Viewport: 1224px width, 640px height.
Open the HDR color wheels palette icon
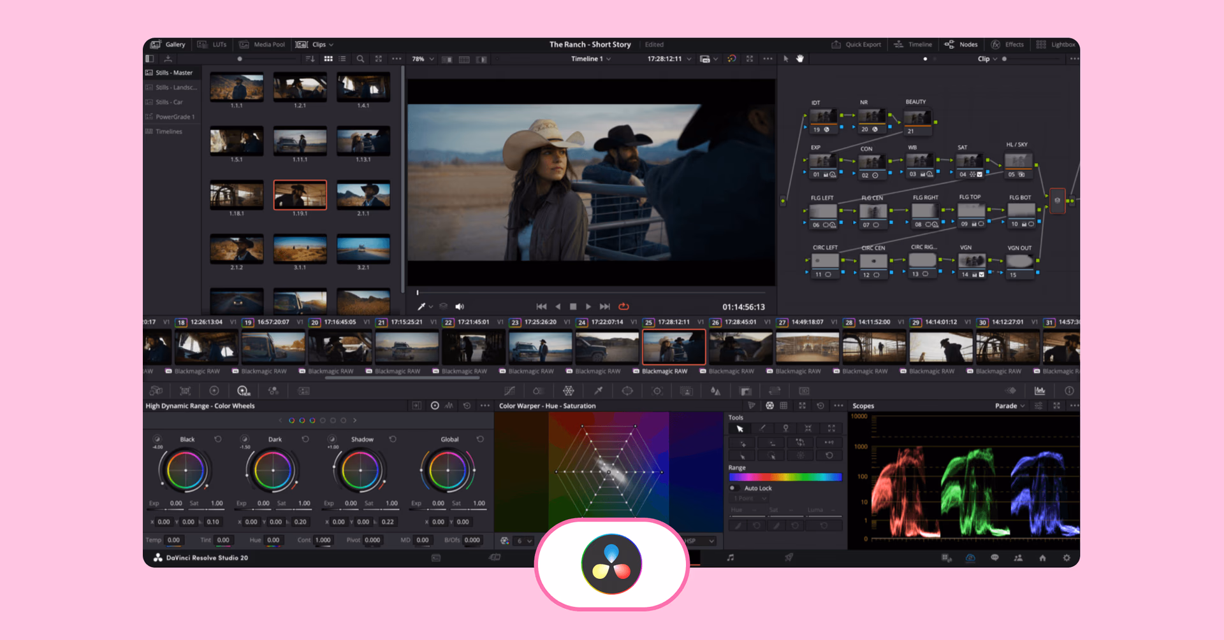243,391
